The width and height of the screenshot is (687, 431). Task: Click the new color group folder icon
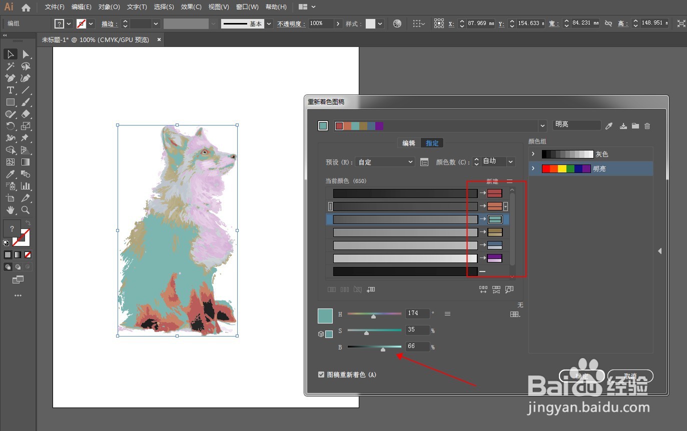pyautogui.click(x=635, y=126)
